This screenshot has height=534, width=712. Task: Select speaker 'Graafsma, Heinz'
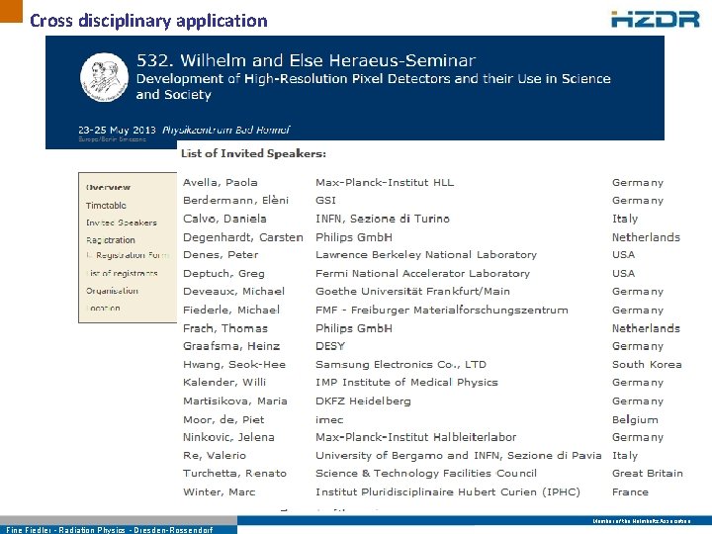pyautogui.click(x=231, y=346)
